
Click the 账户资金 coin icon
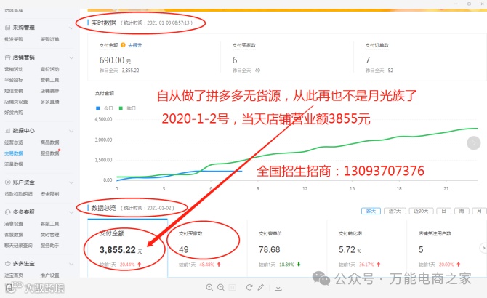click(7, 182)
